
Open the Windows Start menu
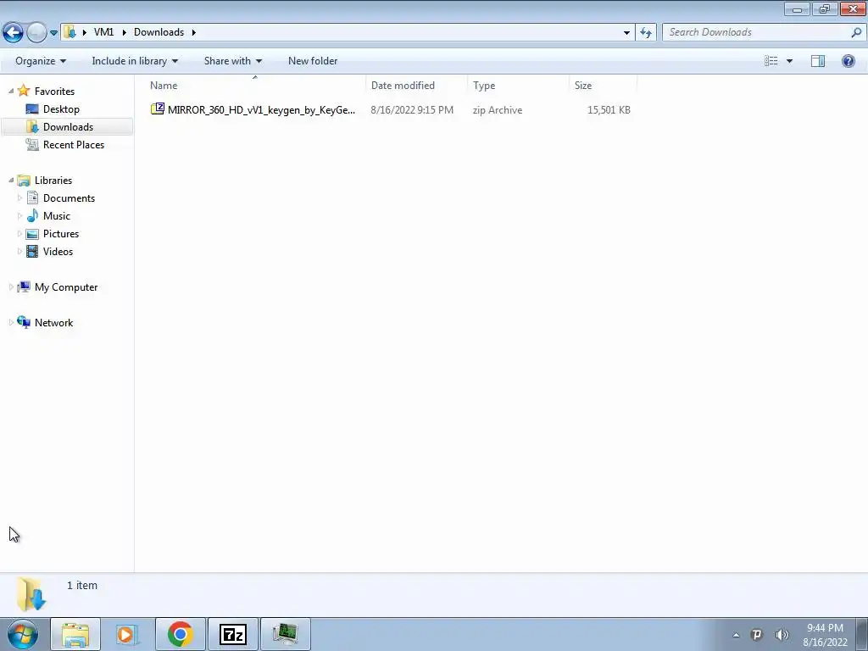point(22,634)
